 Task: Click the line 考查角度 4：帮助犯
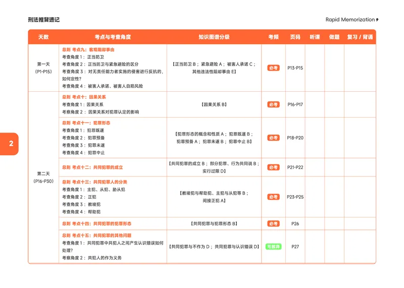tap(81, 212)
